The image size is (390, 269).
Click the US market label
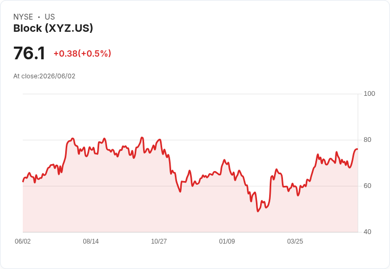click(x=50, y=17)
